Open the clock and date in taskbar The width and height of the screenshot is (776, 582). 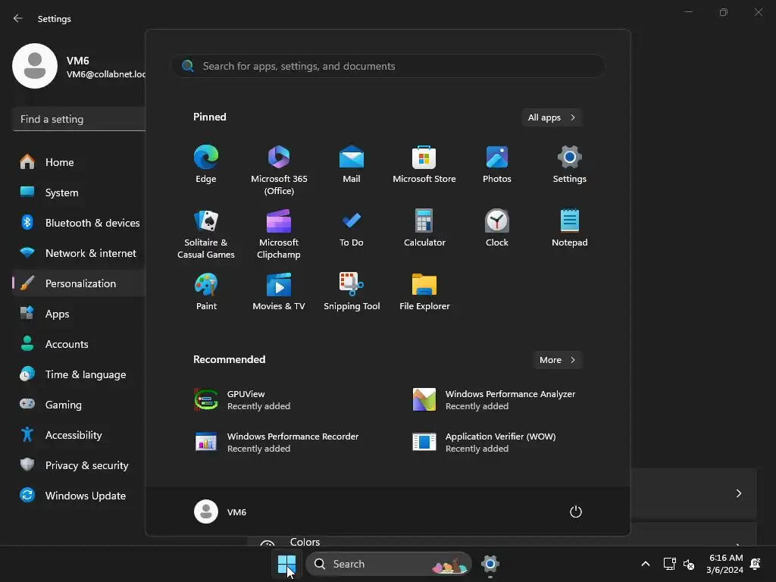click(x=724, y=564)
